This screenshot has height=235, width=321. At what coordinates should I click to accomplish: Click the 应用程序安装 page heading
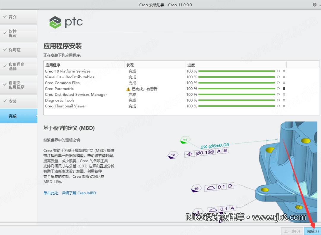[62, 46]
